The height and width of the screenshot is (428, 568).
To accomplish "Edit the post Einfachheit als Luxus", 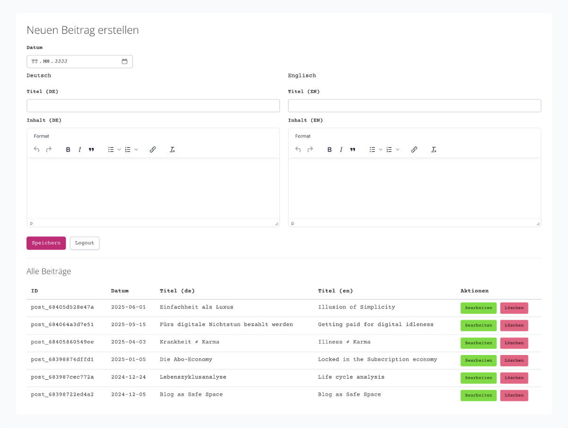I will [479, 308].
